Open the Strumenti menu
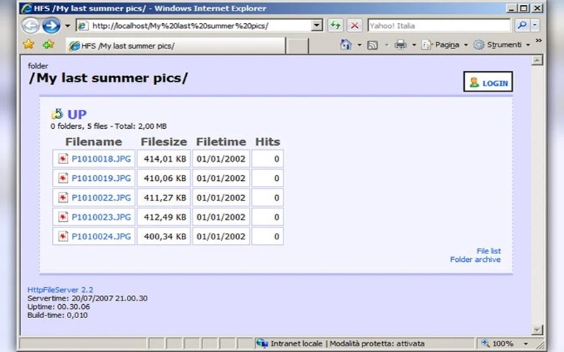Screen dimensions: 564x352 pyautogui.click(x=502, y=45)
